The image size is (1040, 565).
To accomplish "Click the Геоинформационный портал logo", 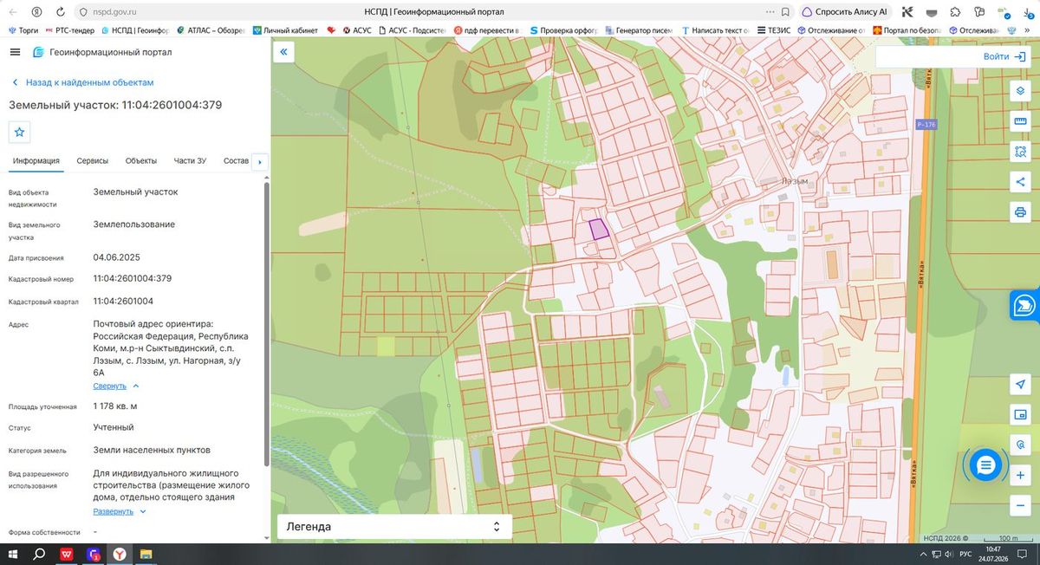I will click(101, 52).
